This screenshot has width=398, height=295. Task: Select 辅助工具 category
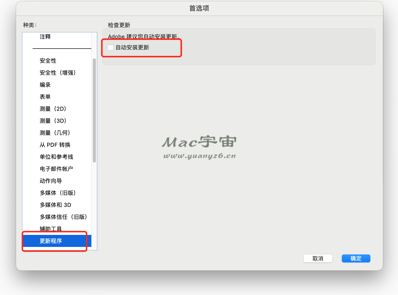click(x=51, y=229)
